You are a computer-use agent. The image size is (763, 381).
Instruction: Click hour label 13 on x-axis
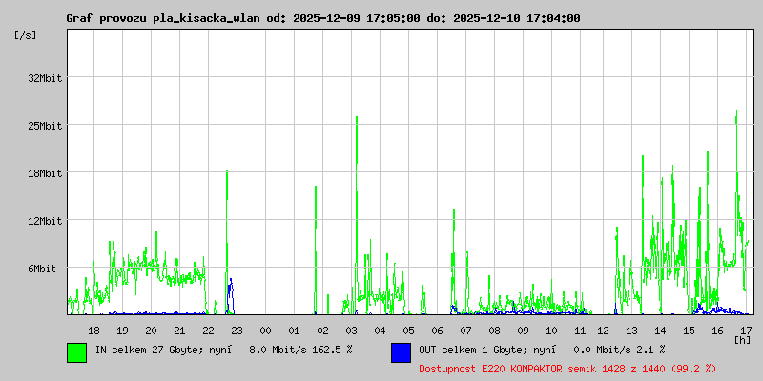pos(631,331)
